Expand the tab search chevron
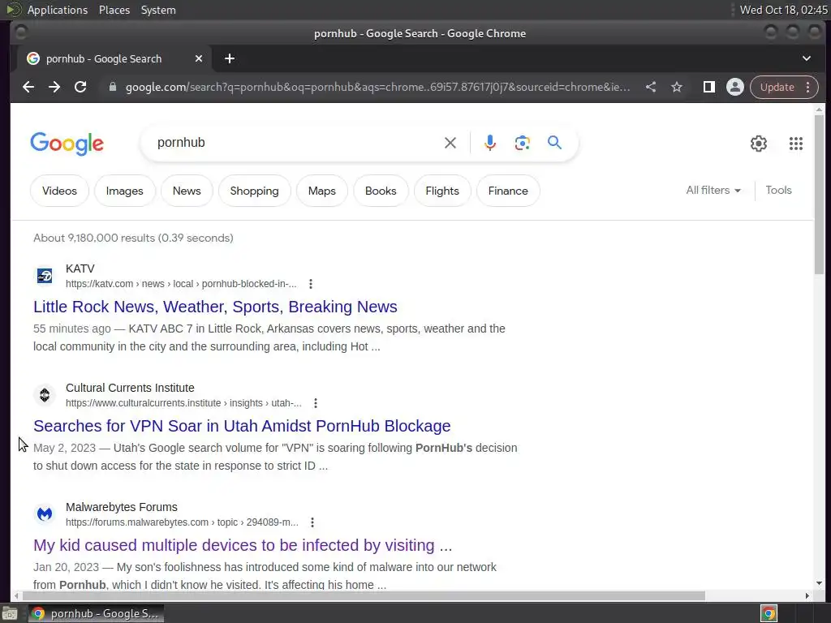 [806, 58]
